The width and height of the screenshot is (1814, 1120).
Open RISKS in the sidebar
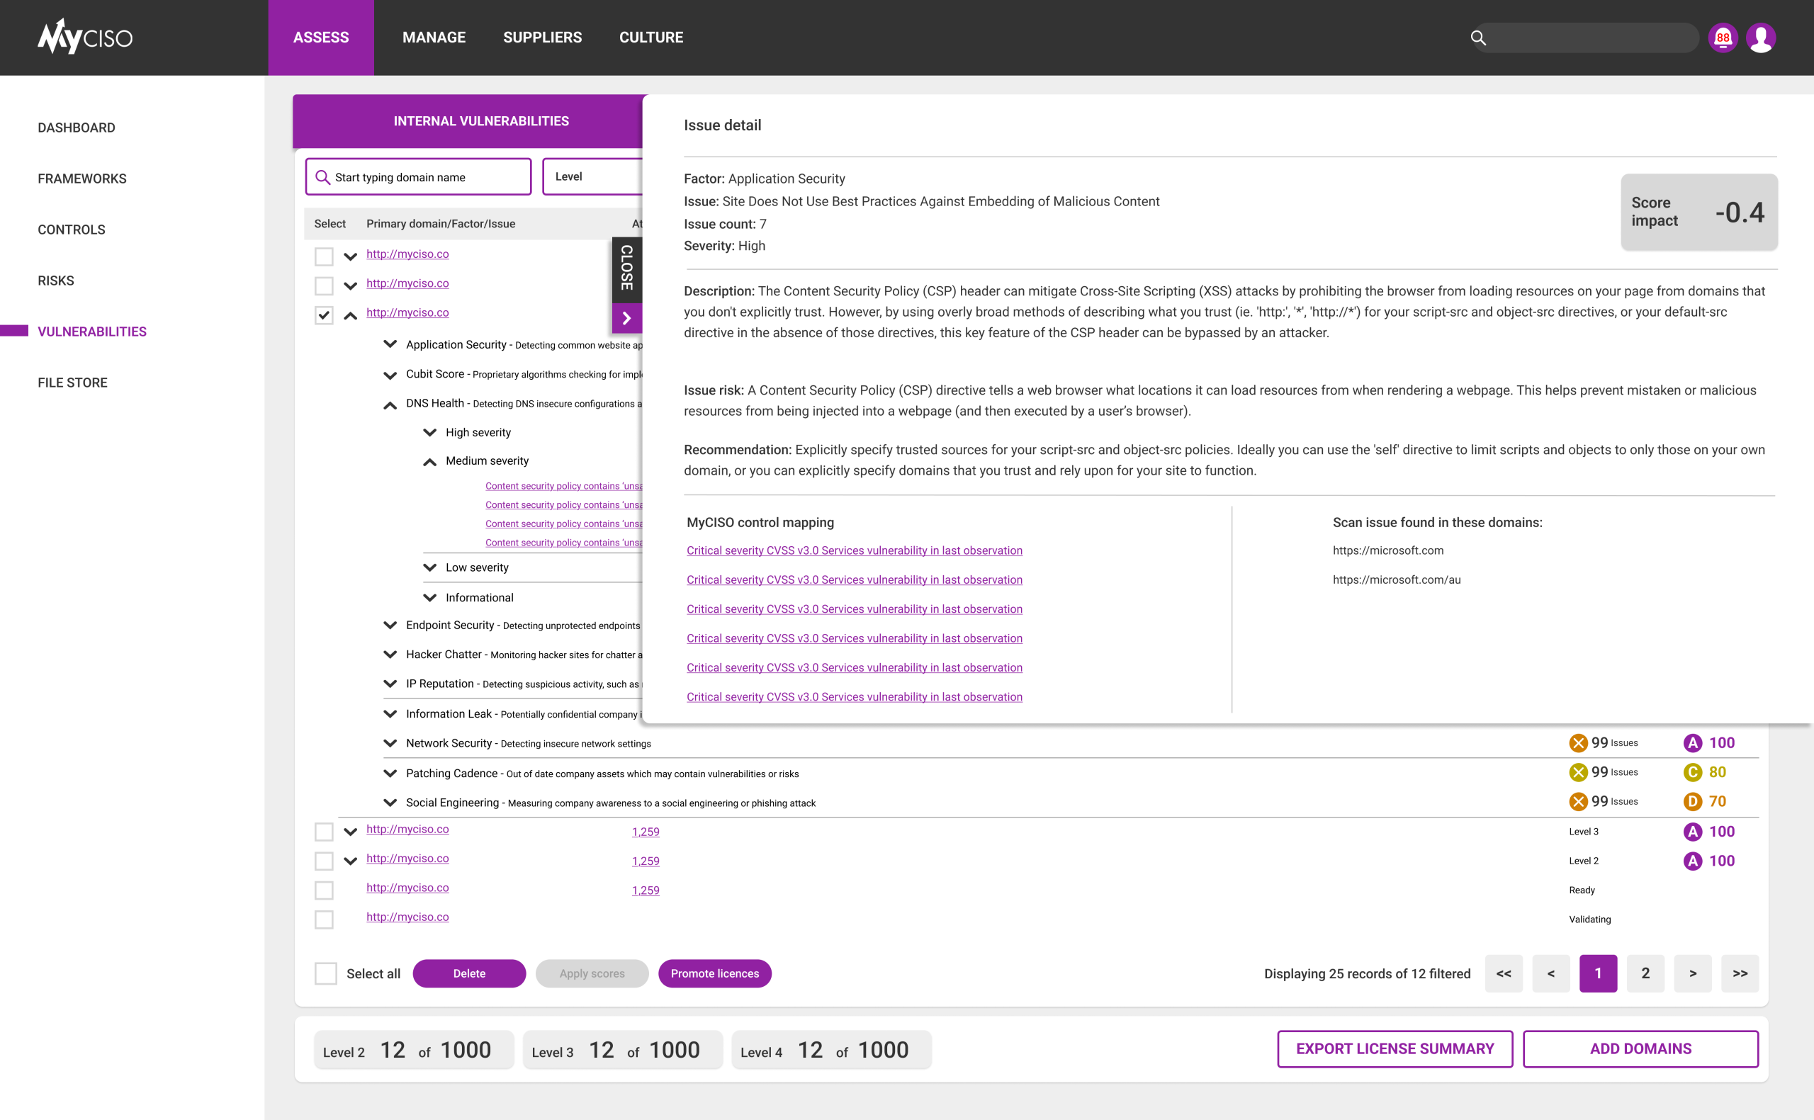coord(55,281)
